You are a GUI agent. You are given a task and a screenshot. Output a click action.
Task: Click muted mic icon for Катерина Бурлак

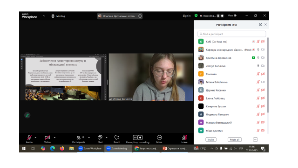coord(258,106)
